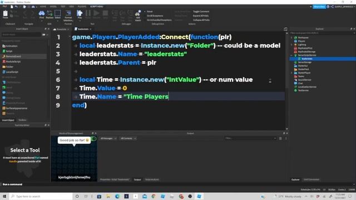Select Players service in Explorer

[301, 41]
